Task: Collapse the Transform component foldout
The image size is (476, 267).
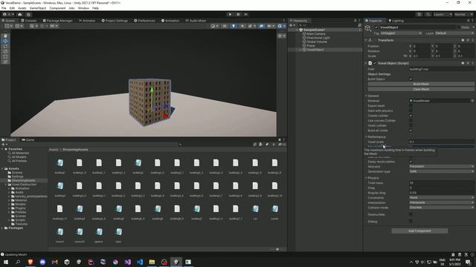Action: [x=366, y=40]
